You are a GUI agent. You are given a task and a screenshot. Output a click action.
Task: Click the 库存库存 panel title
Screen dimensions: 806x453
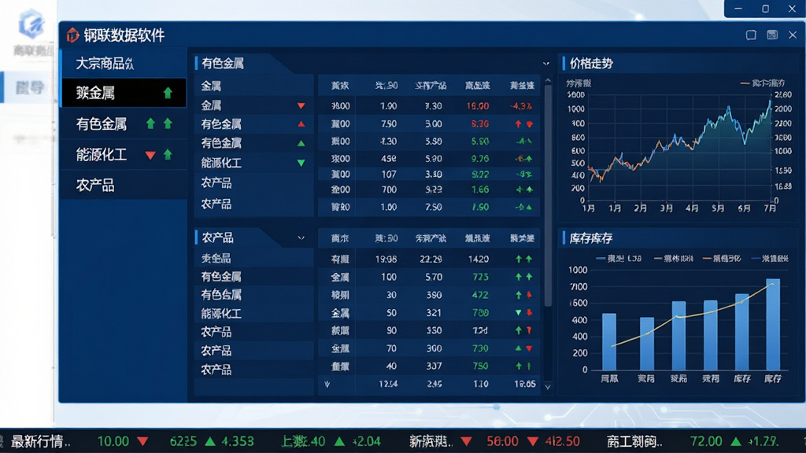pyautogui.click(x=591, y=238)
